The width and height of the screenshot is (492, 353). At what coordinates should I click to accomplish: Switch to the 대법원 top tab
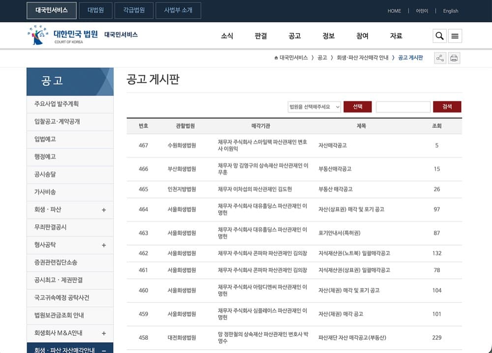coord(96,10)
